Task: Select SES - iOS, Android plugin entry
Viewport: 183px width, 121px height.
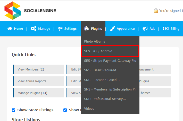Action: tap(110, 51)
